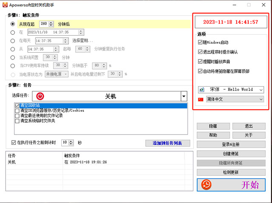The height and width of the screenshot is (203, 272).
Task: Click the 从 14:37:35 start time stepper
Action: pyautogui.click(x=56, y=49)
